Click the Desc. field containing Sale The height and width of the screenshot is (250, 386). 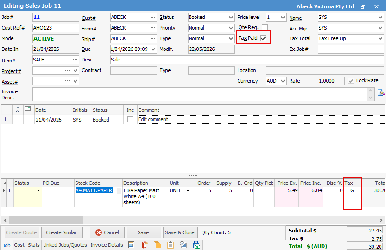tap(247, 60)
